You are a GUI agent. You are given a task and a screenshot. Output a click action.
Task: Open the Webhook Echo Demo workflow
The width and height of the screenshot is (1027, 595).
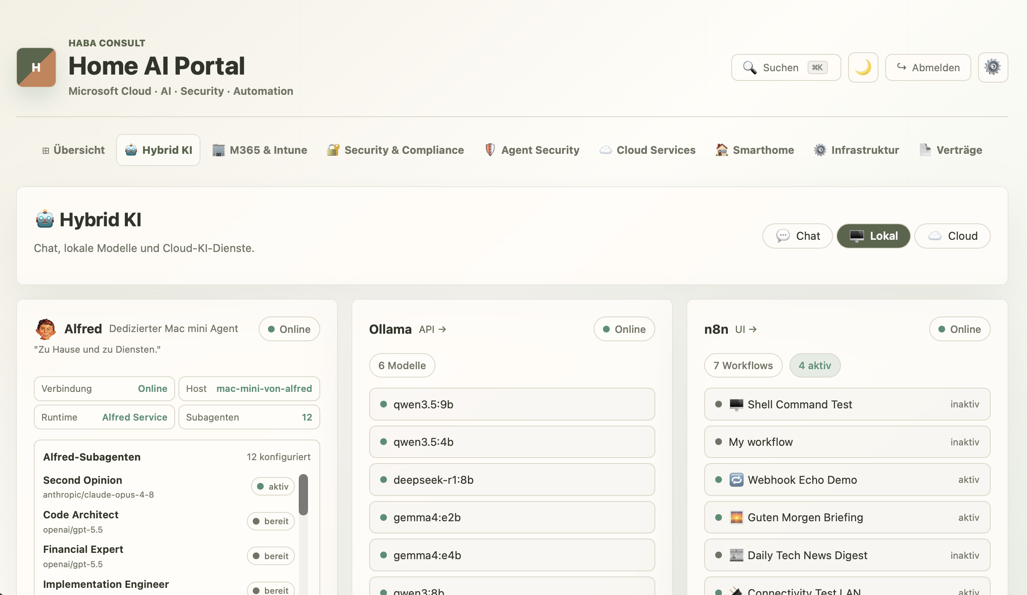click(x=847, y=480)
